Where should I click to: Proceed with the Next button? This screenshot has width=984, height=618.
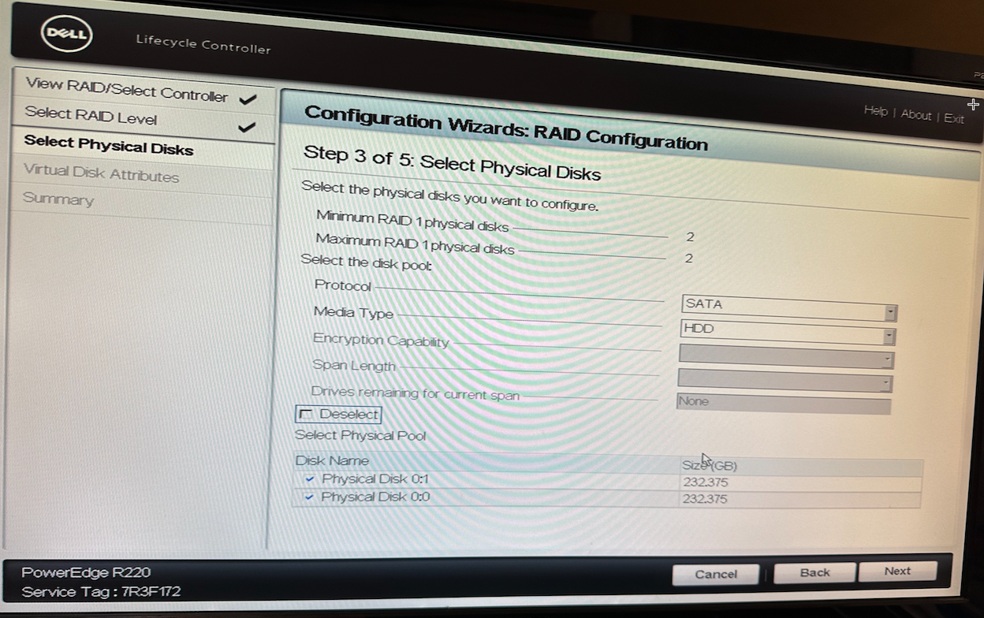[x=897, y=571]
